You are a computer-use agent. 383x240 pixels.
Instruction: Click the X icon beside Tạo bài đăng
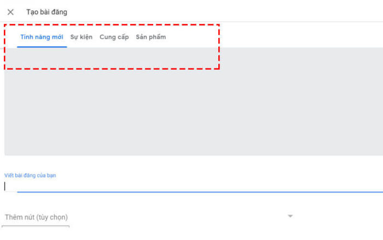coord(10,12)
